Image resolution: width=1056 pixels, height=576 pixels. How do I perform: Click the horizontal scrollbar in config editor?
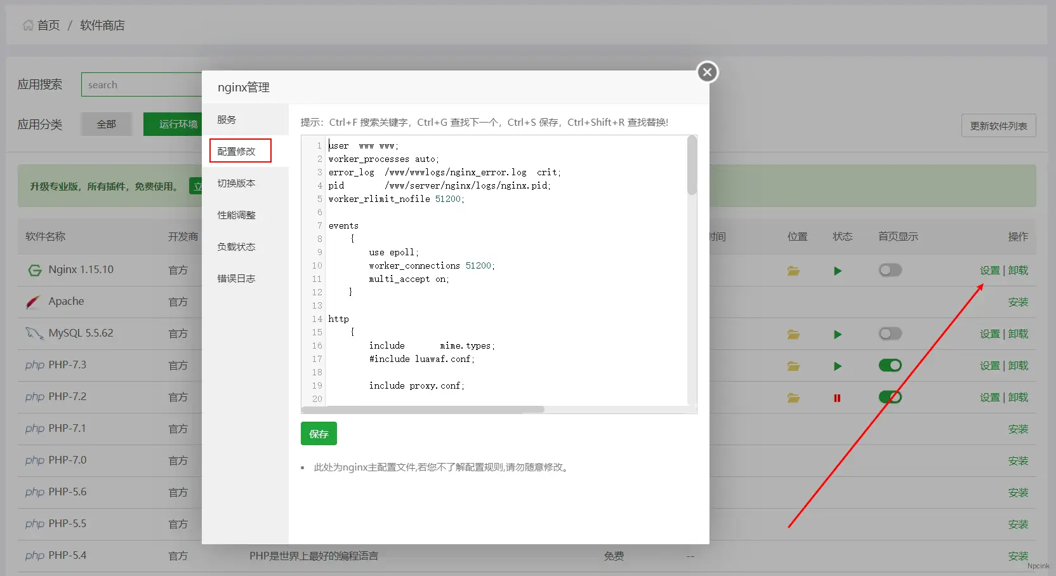click(423, 410)
